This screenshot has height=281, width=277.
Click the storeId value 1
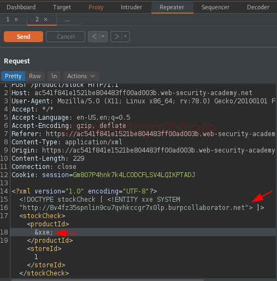36,257
